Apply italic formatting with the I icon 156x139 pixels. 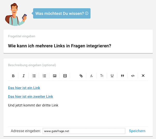tap(24, 76)
